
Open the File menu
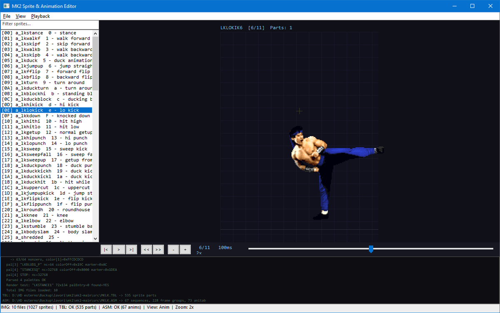click(x=7, y=16)
